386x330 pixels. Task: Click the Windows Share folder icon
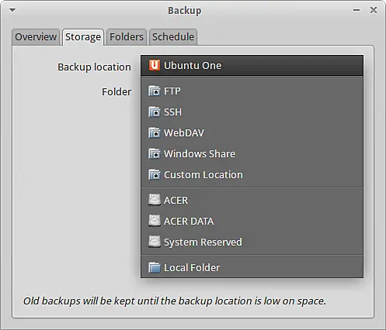[x=155, y=153]
